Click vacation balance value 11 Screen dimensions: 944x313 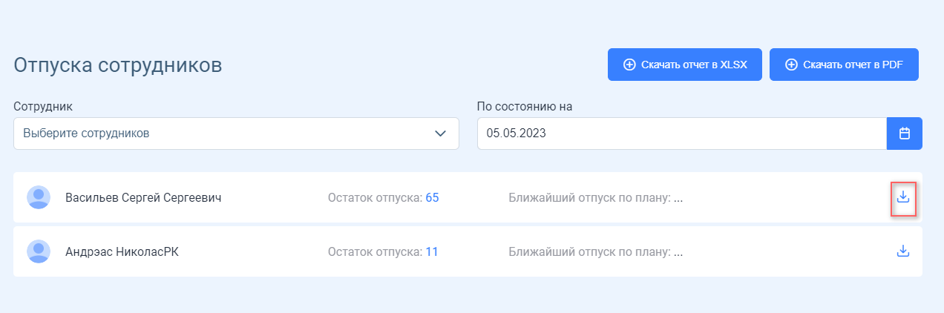click(432, 252)
